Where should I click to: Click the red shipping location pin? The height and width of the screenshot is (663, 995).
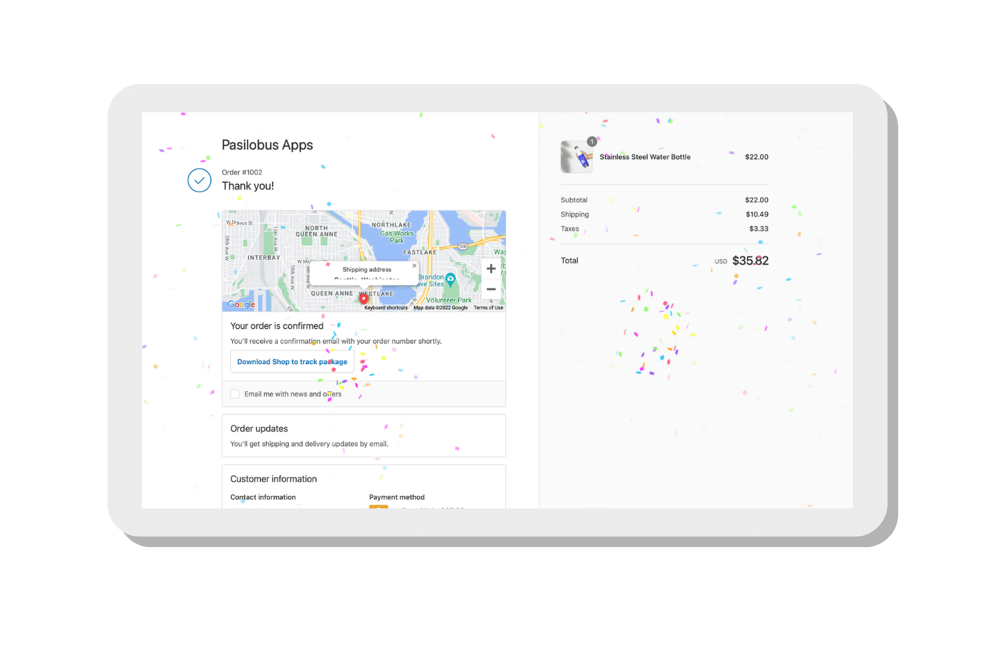(x=364, y=299)
